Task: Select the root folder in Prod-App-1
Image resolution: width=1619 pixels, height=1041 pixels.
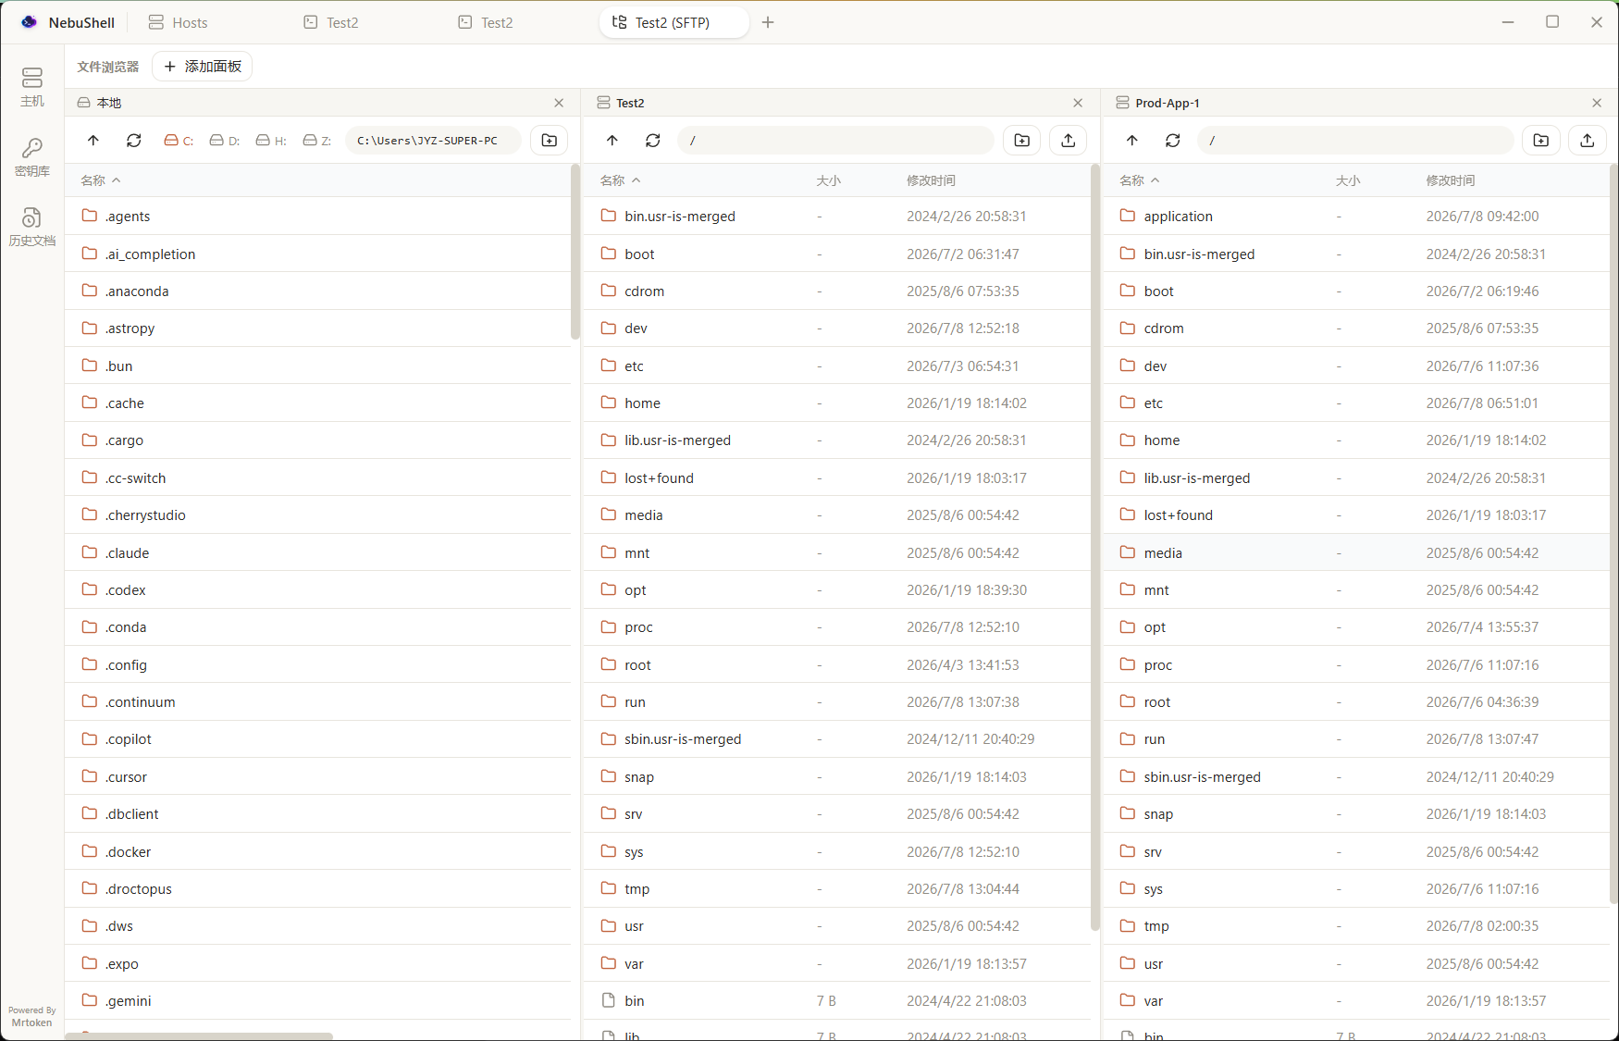Action: 1356,701
